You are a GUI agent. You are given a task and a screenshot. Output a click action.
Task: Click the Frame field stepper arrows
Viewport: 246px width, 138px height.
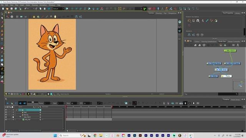[51, 103]
